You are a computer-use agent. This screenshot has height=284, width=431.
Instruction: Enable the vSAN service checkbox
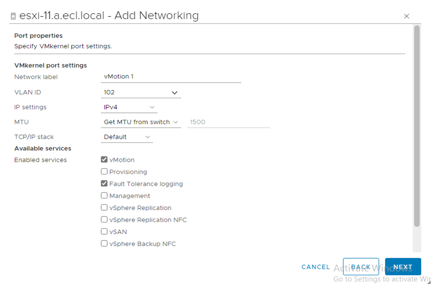click(x=104, y=232)
